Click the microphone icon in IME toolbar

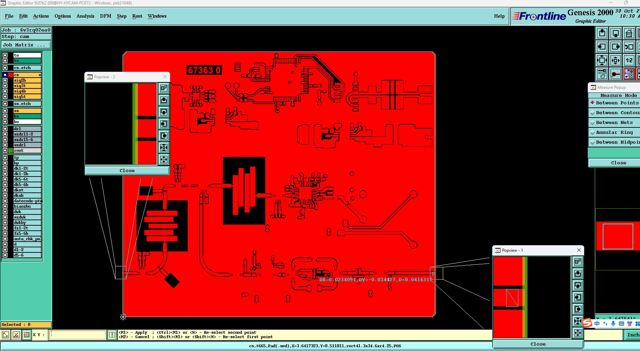613,324
